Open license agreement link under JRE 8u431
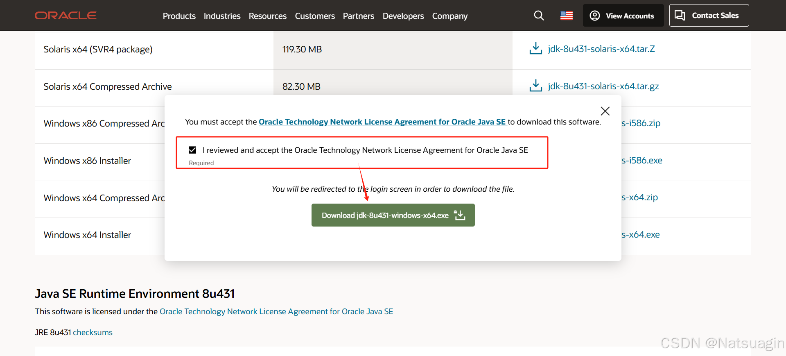 tap(276, 311)
